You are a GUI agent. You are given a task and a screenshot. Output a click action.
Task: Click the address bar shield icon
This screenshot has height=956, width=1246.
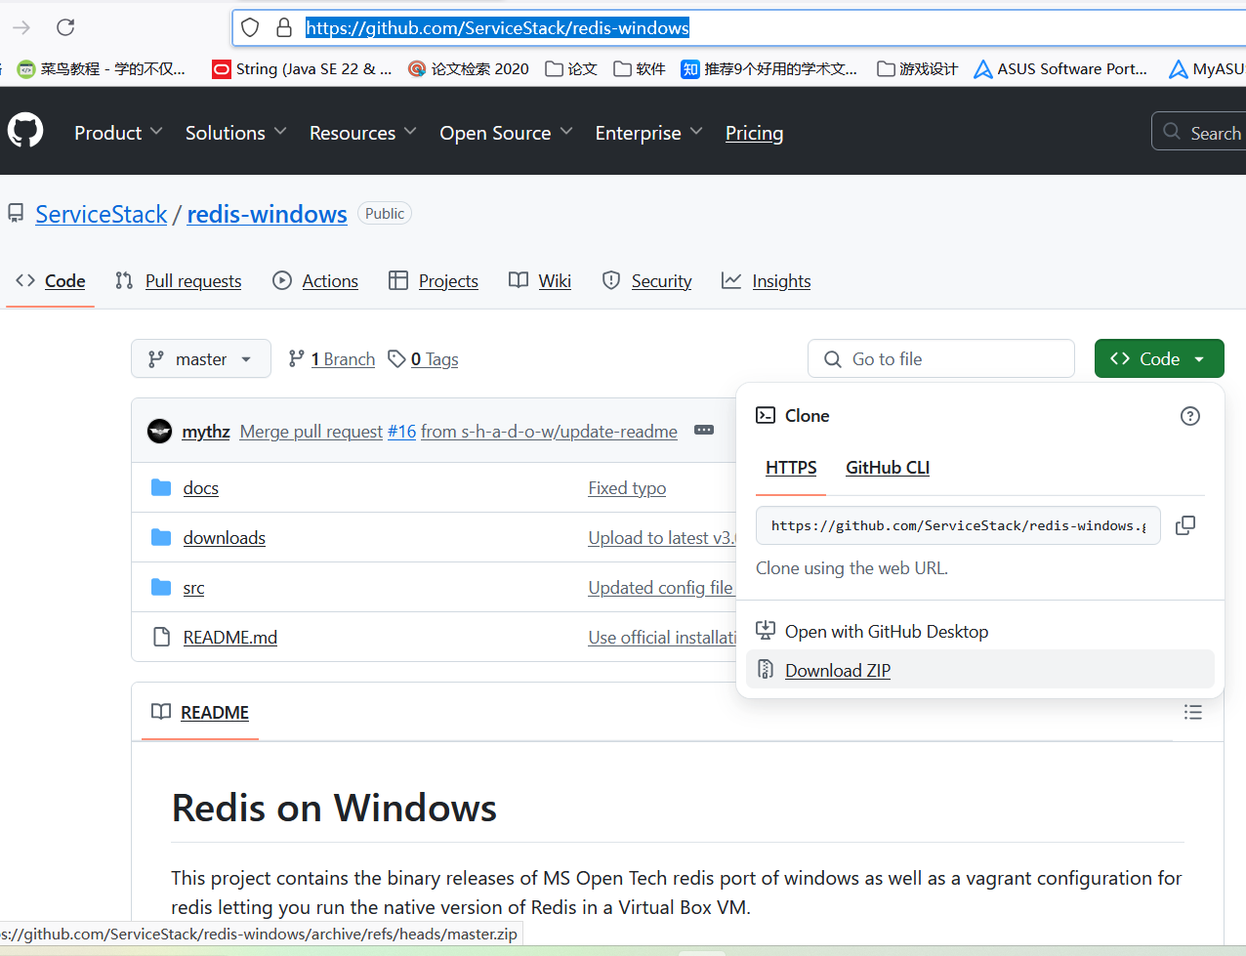coord(250,27)
